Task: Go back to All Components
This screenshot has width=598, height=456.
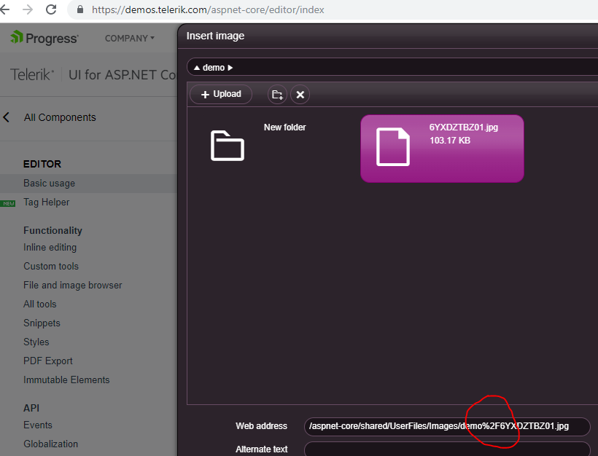Action: tap(60, 117)
